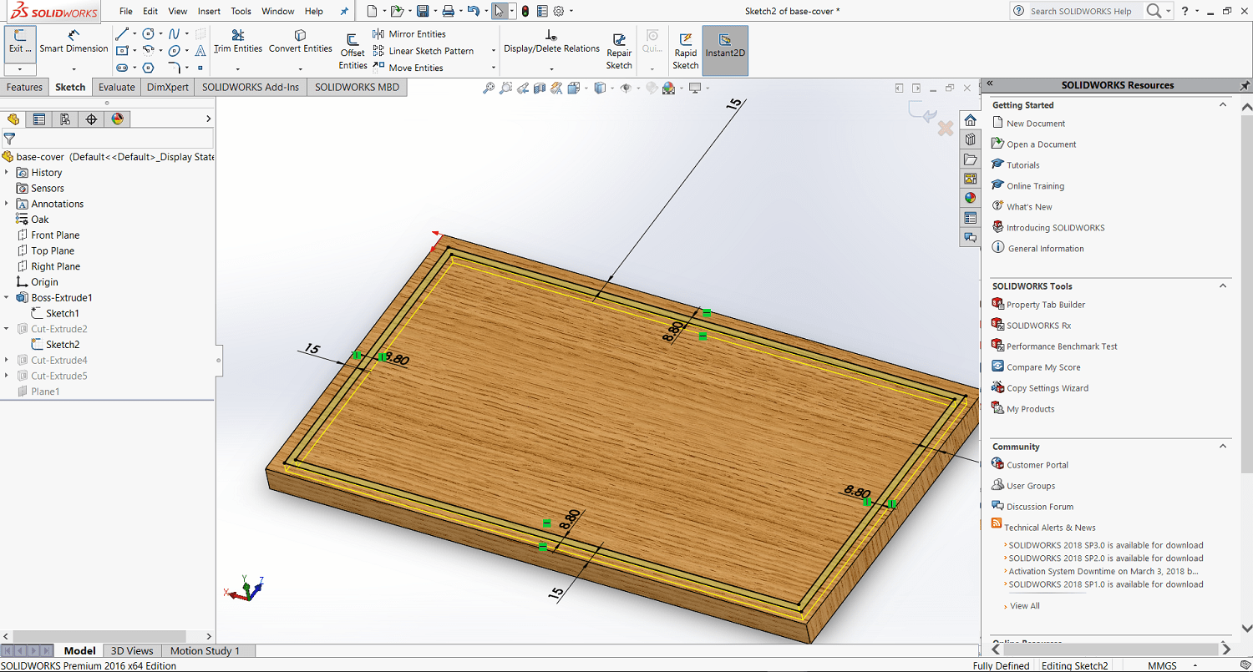Image resolution: width=1253 pixels, height=672 pixels.
Task: Collapse the Boss-Extrude1 node
Action: (7, 297)
